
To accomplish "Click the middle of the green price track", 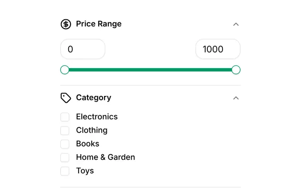I will point(150,70).
